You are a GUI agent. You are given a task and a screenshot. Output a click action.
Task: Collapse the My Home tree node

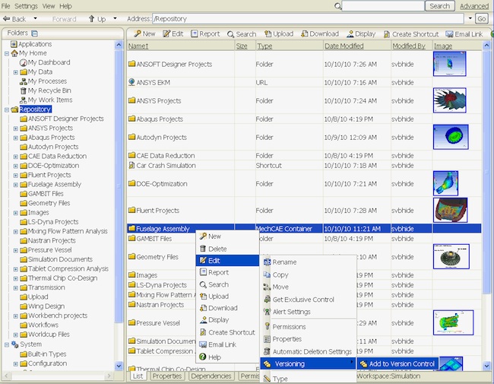click(7, 53)
